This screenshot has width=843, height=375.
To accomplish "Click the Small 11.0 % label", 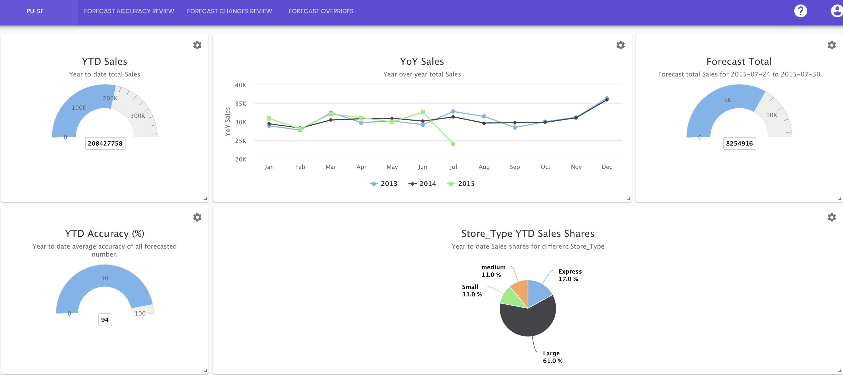I will pyautogui.click(x=471, y=291).
